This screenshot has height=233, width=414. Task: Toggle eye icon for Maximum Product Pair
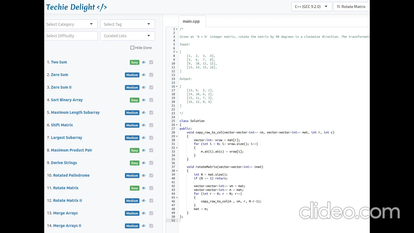[144, 150]
